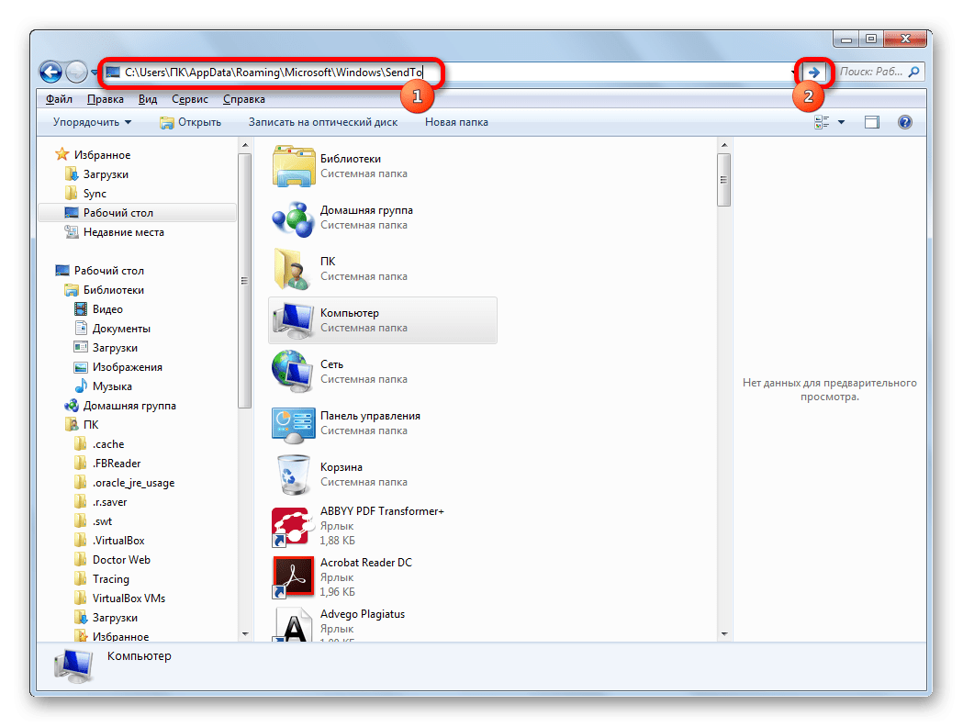Select Загрузки under Избранное
Image resolution: width=963 pixels, height=727 pixels.
[96, 174]
